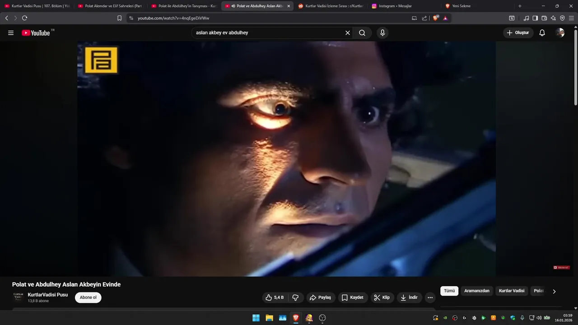Click the yellow channel logo watermark in video
The image size is (578, 325).
pyautogui.click(x=101, y=60)
